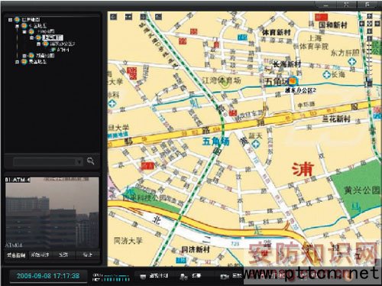Click last button under ATM-4 video preview
This screenshot has height=286, width=382.
(x=87, y=255)
